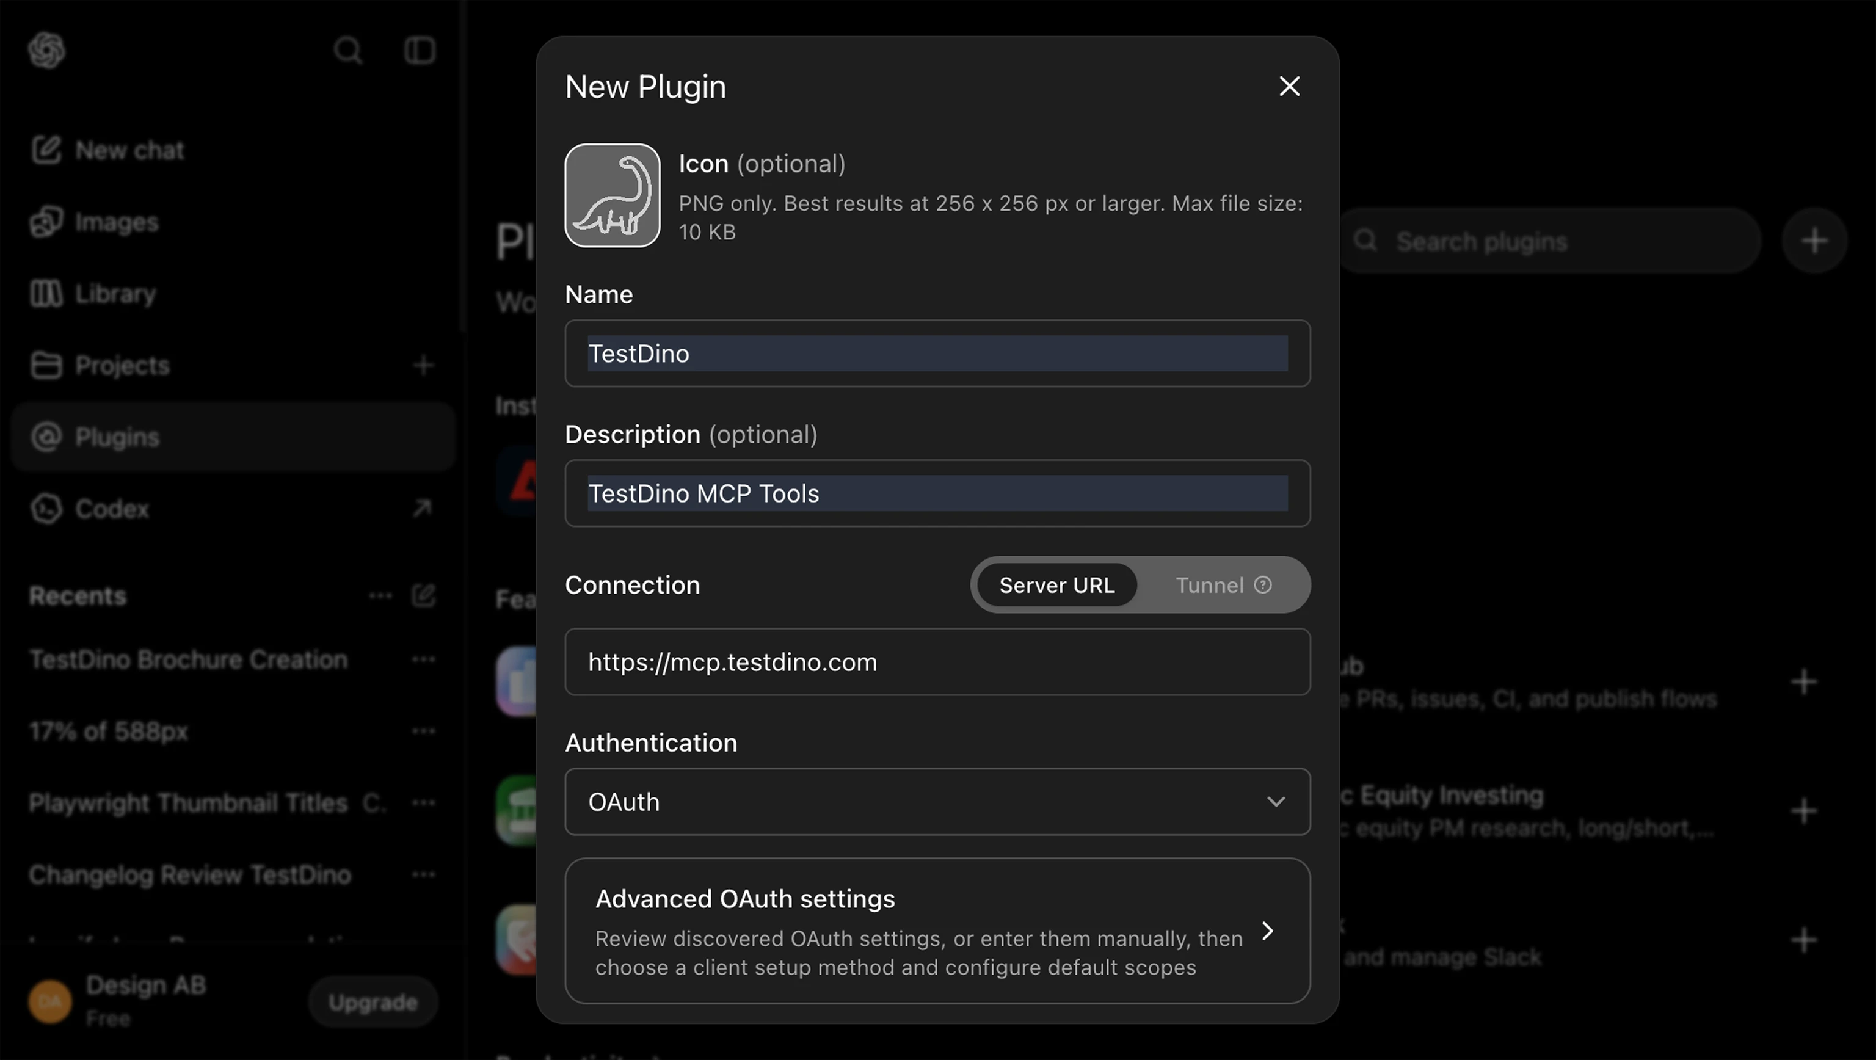Screen dimensions: 1876x1060
Task: Open the Design AB account menu
Action: coord(146,1001)
